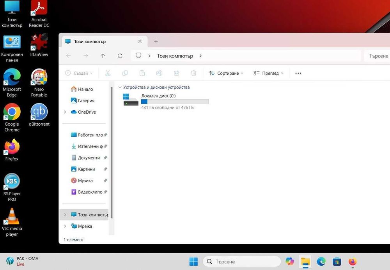Open the Преглед view dropdown

(268, 73)
